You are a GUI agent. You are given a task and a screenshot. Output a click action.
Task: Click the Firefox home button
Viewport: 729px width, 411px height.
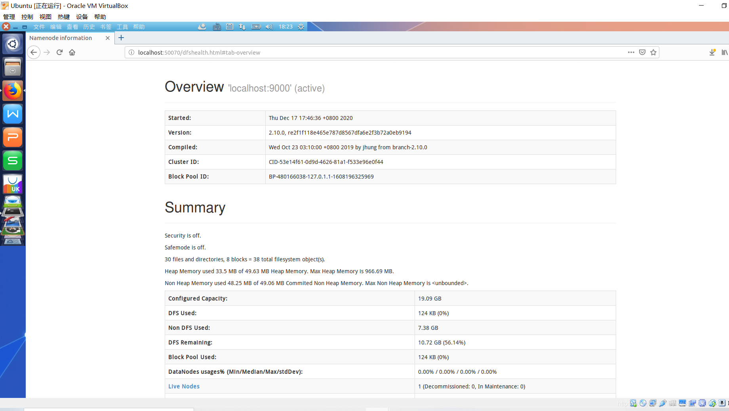click(72, 52)
